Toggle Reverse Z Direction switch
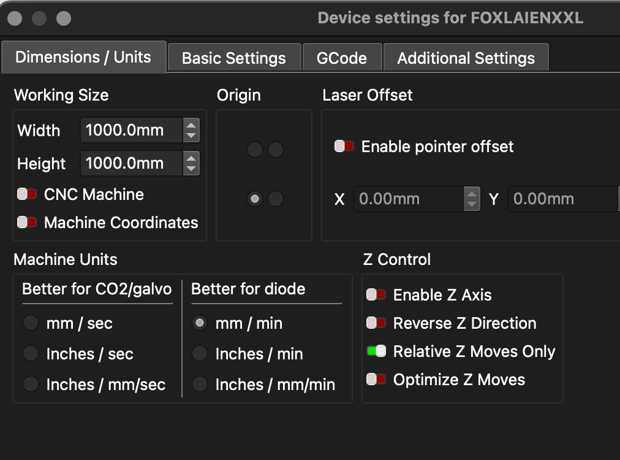This screenshot has width=620, height=460. coord(376,323)
